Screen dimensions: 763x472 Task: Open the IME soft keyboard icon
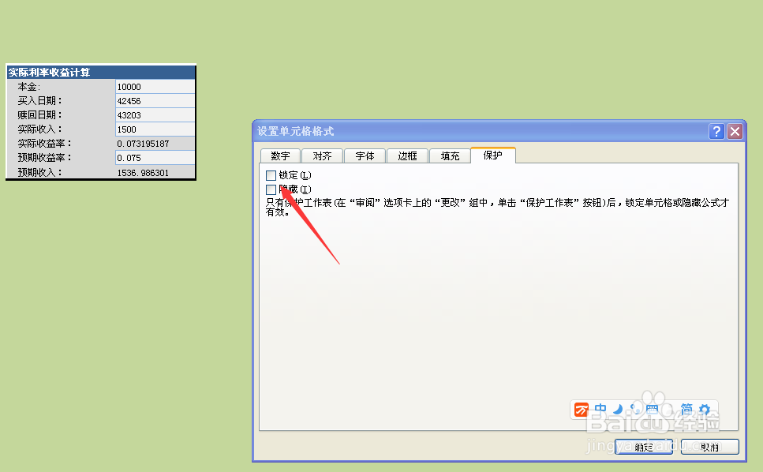[652, 409]
